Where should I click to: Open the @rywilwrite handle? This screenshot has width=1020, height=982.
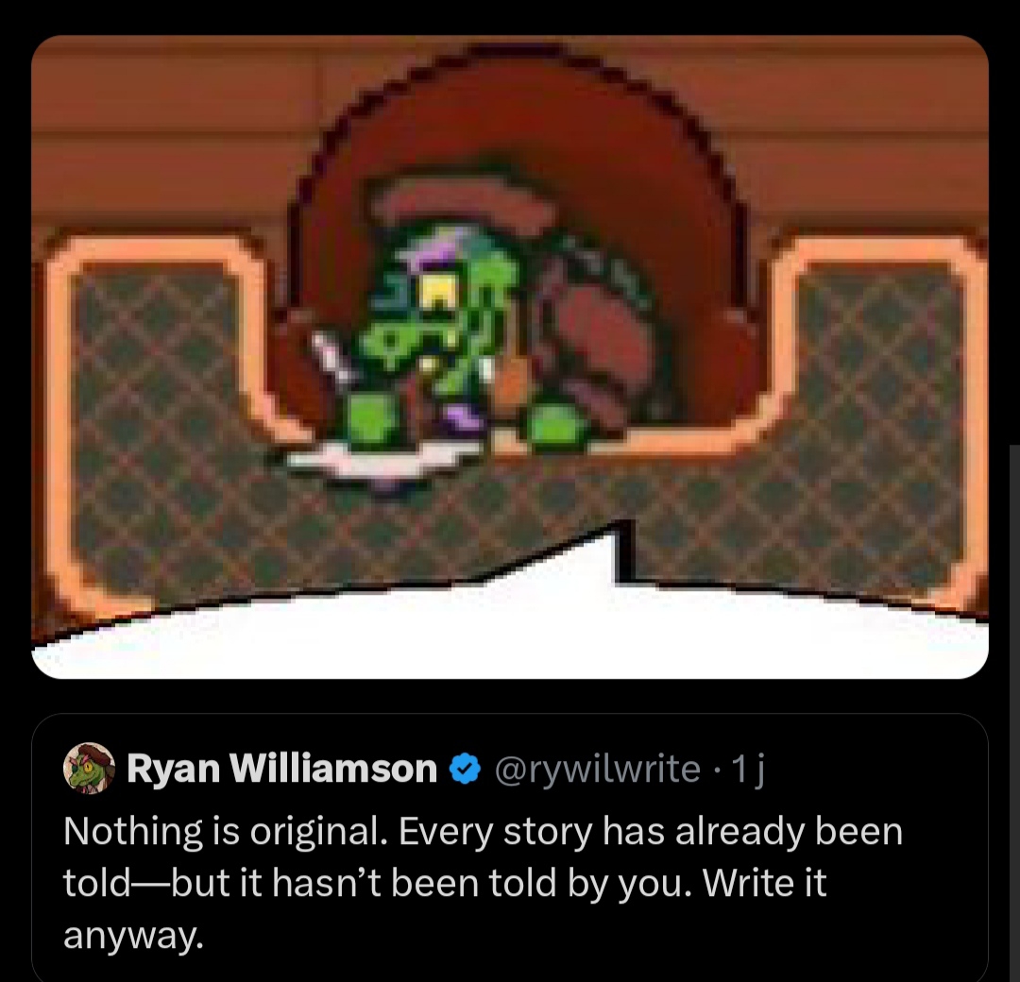pos(597,770)
